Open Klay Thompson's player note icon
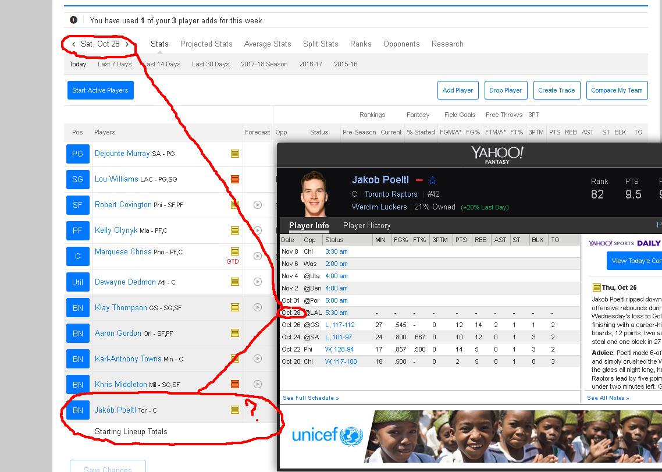662x472 pixels. 235,308
